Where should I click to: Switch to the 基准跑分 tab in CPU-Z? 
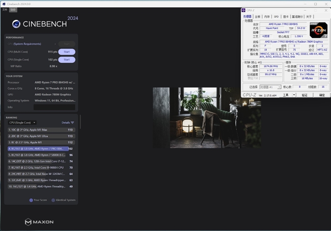(x=297, y=17)
